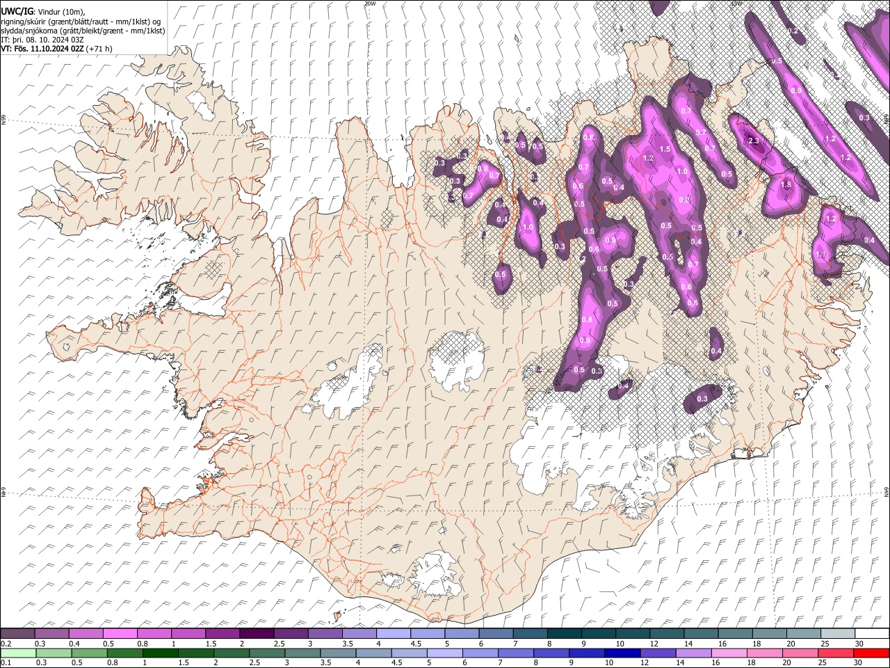Viewport: 890px width, 668px height.
Task: Select the bright pink 0.5 swatch, upper scale
Action: click(120, 634)
